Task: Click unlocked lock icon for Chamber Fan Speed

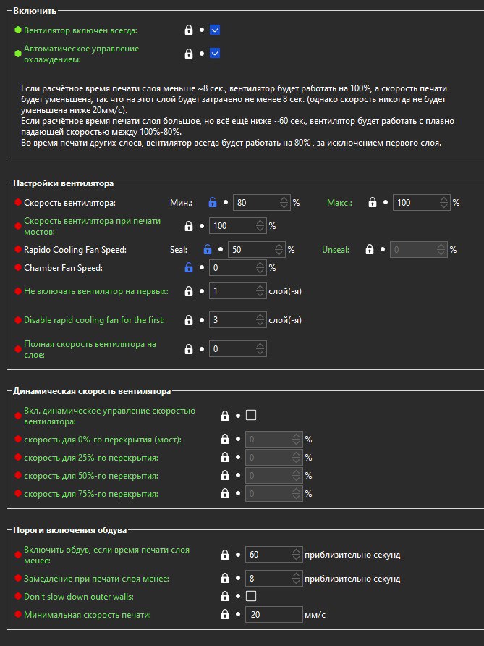Action: pos(189,268)
